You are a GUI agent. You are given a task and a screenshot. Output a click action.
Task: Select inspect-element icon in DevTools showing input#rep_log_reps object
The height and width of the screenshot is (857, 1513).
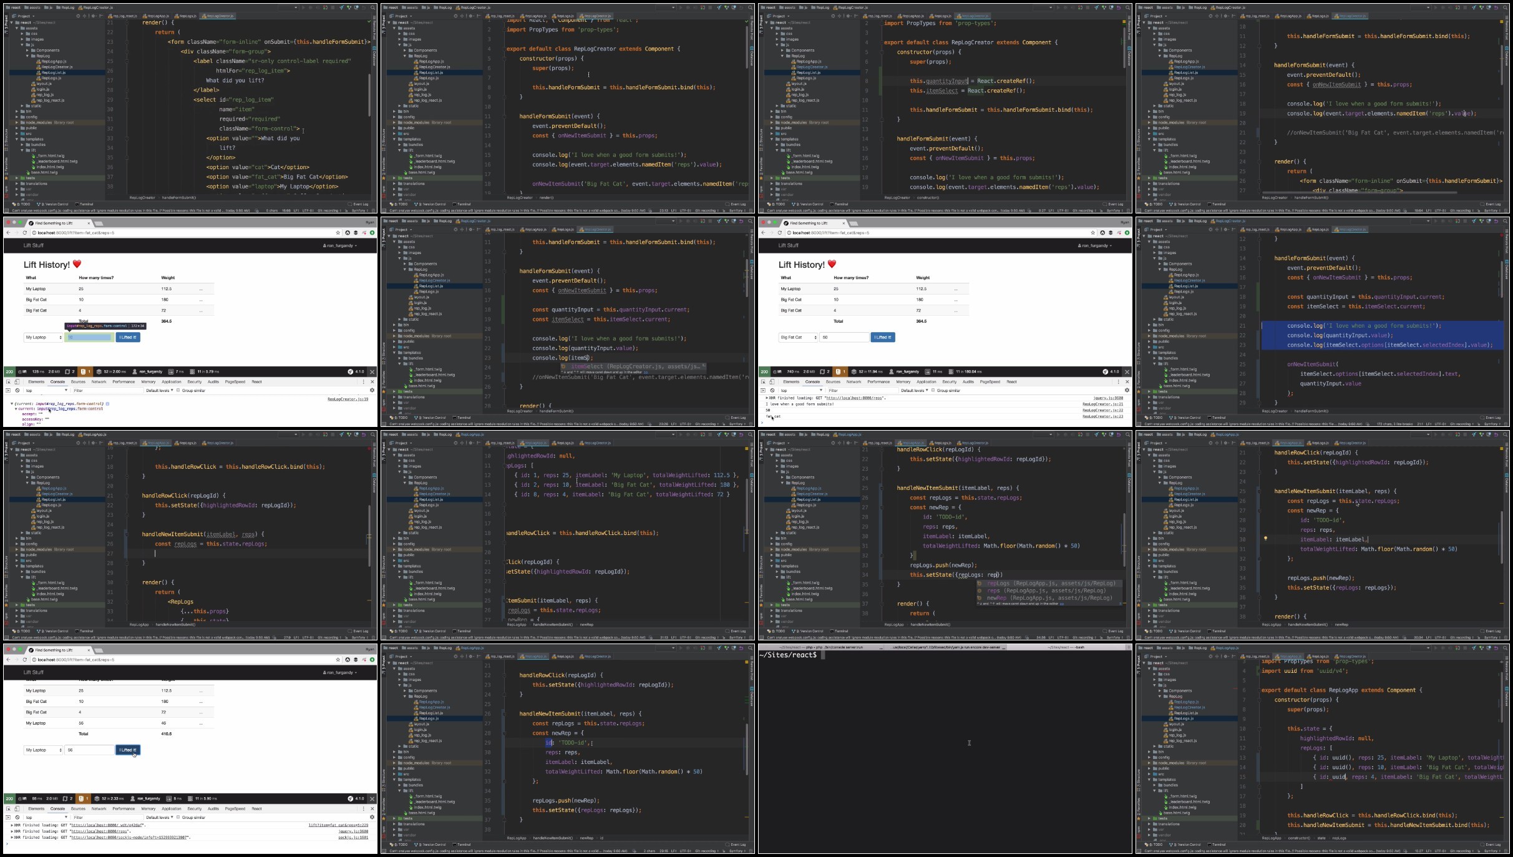(x=8, y=381)
